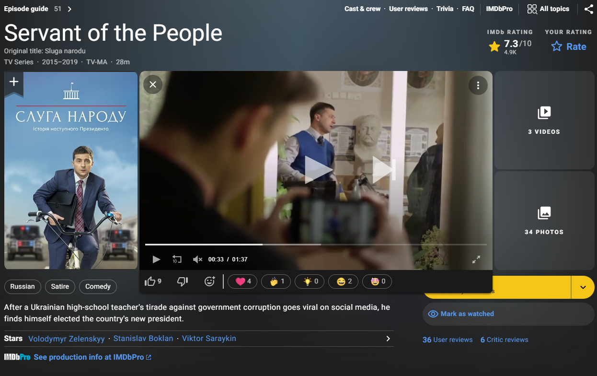Open User reviews from top navigation

pyautogui.click(x=408, y=9)
